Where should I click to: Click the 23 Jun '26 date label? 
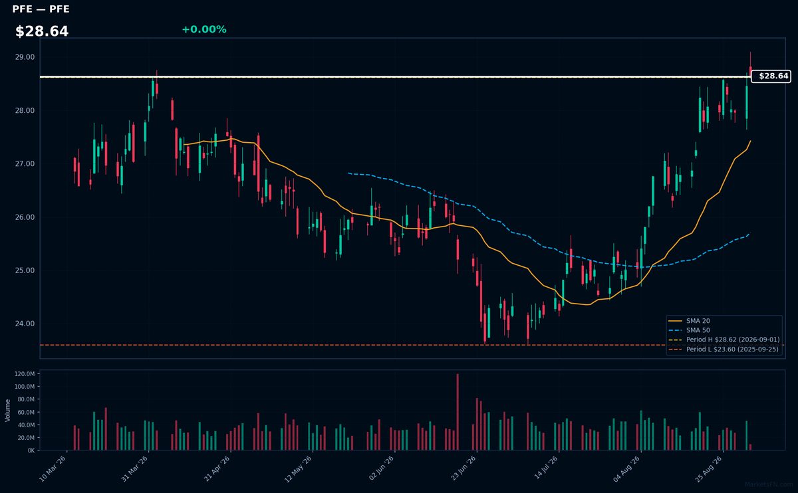click(x=463, y=468)
